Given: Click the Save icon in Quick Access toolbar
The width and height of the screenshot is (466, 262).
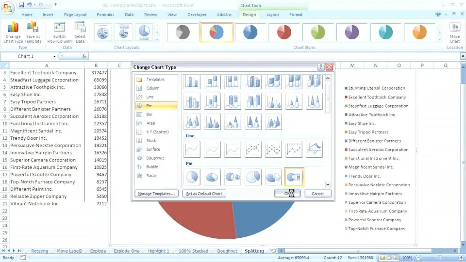Looking at the screenshot, I should pos(21,5).
